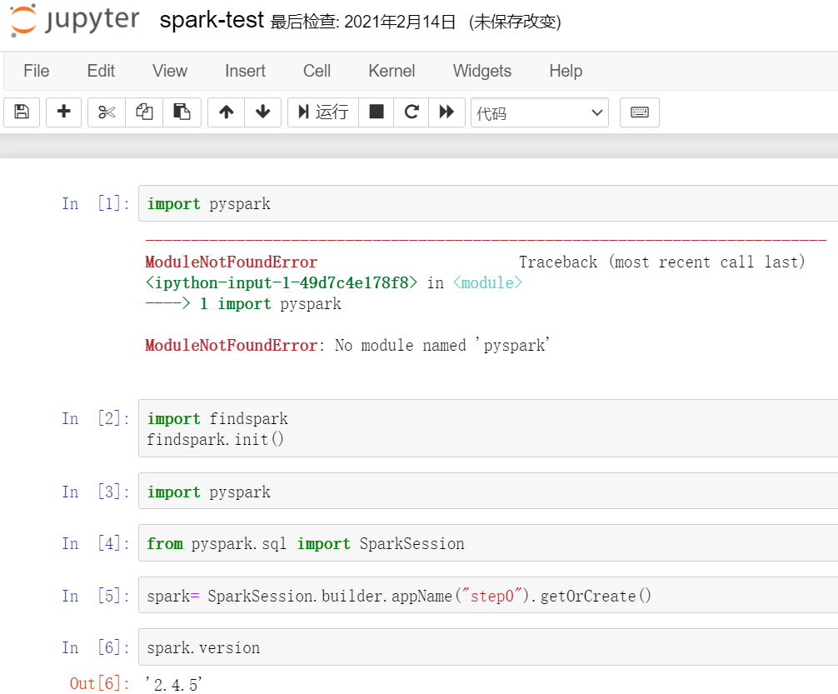Move selected cell up with the arrow
The width and height of the screenshot is (838, 694).
click(x=226, y=112)
